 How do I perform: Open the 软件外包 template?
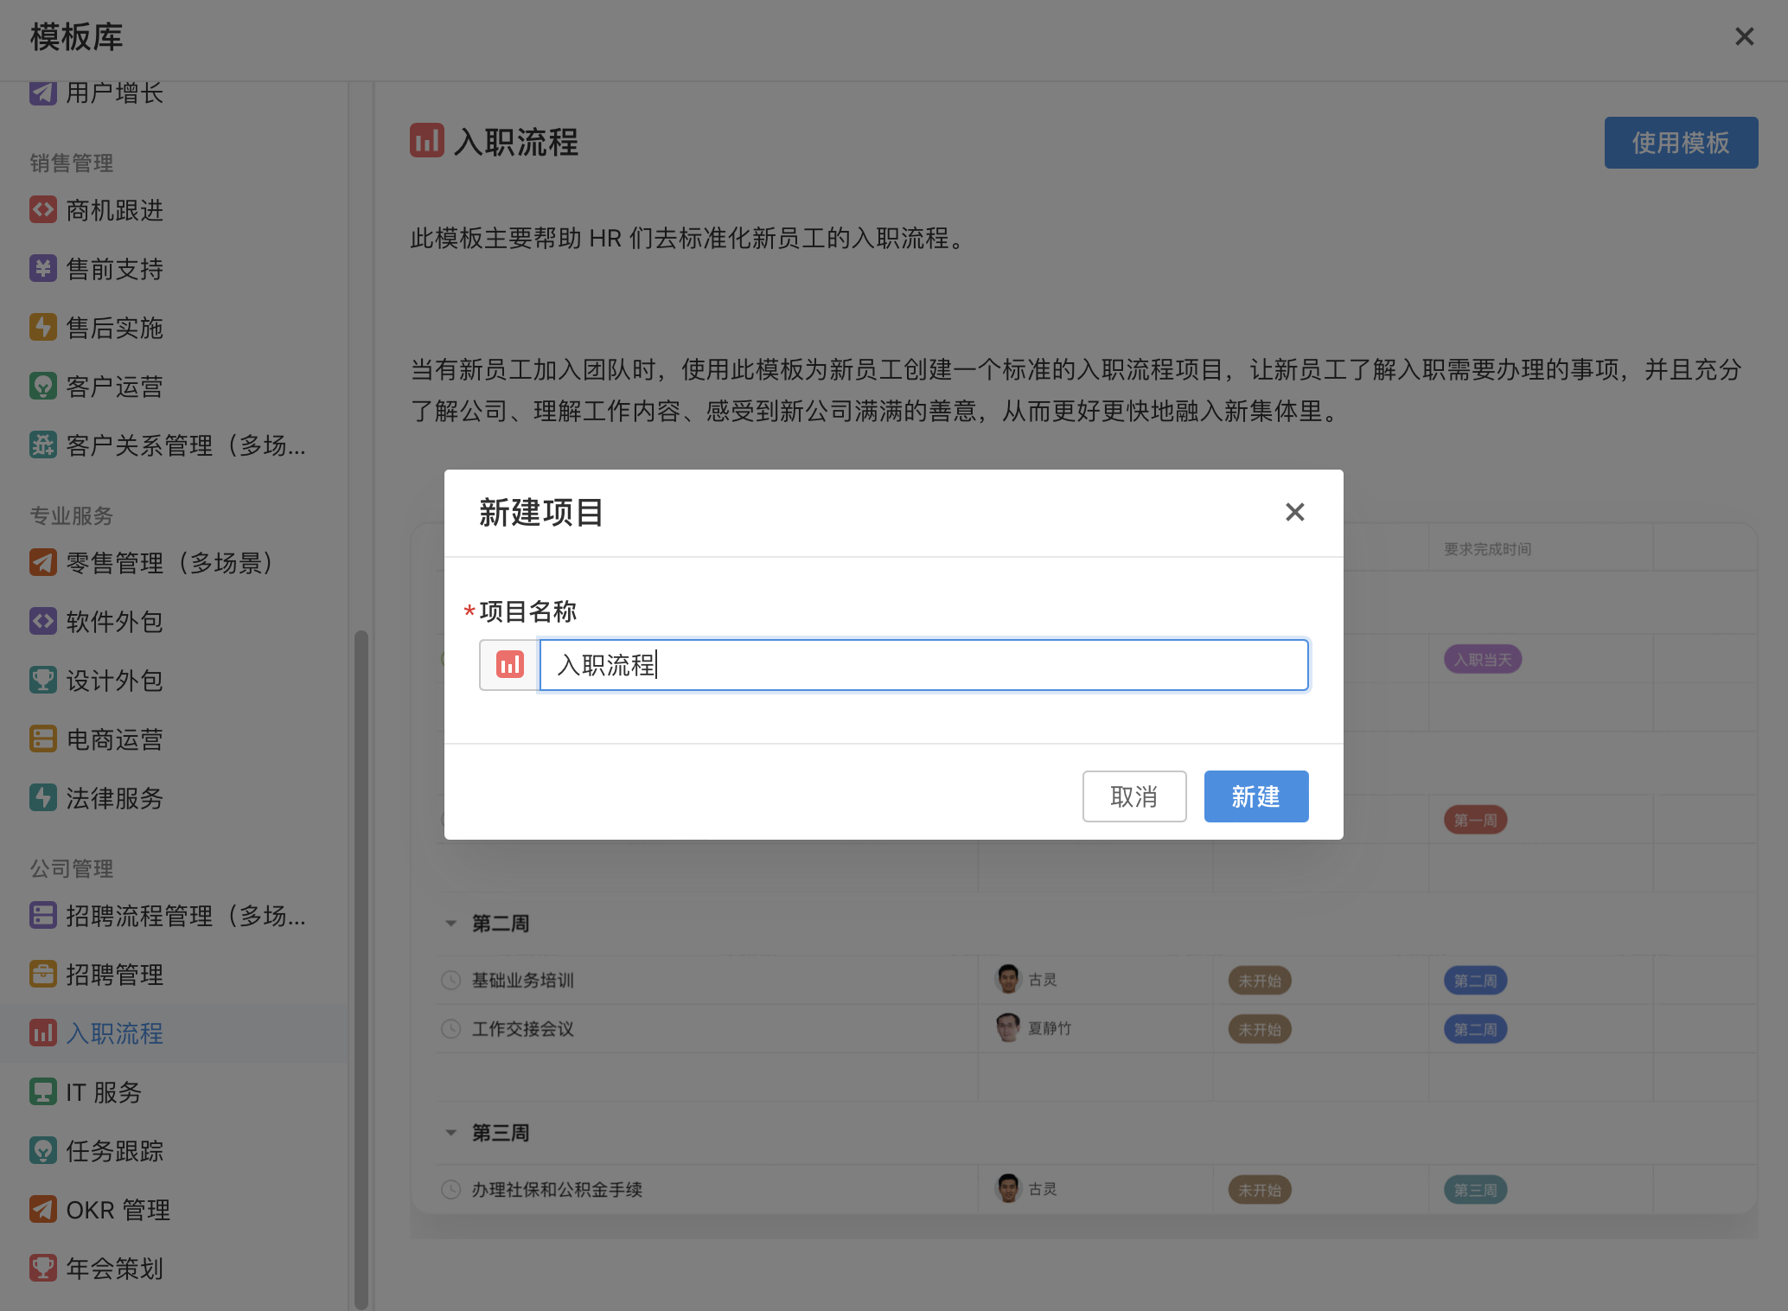point(114,622)
